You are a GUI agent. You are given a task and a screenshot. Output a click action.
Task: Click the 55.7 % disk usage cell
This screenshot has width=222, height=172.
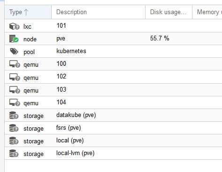pos(160,38)
